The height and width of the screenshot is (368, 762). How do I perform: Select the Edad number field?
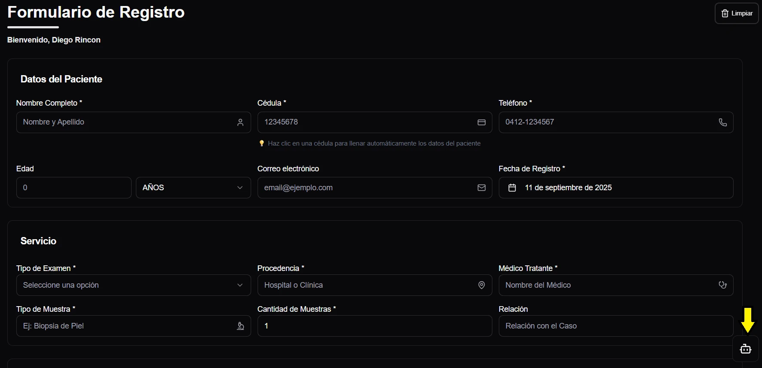tap(74, 188)
